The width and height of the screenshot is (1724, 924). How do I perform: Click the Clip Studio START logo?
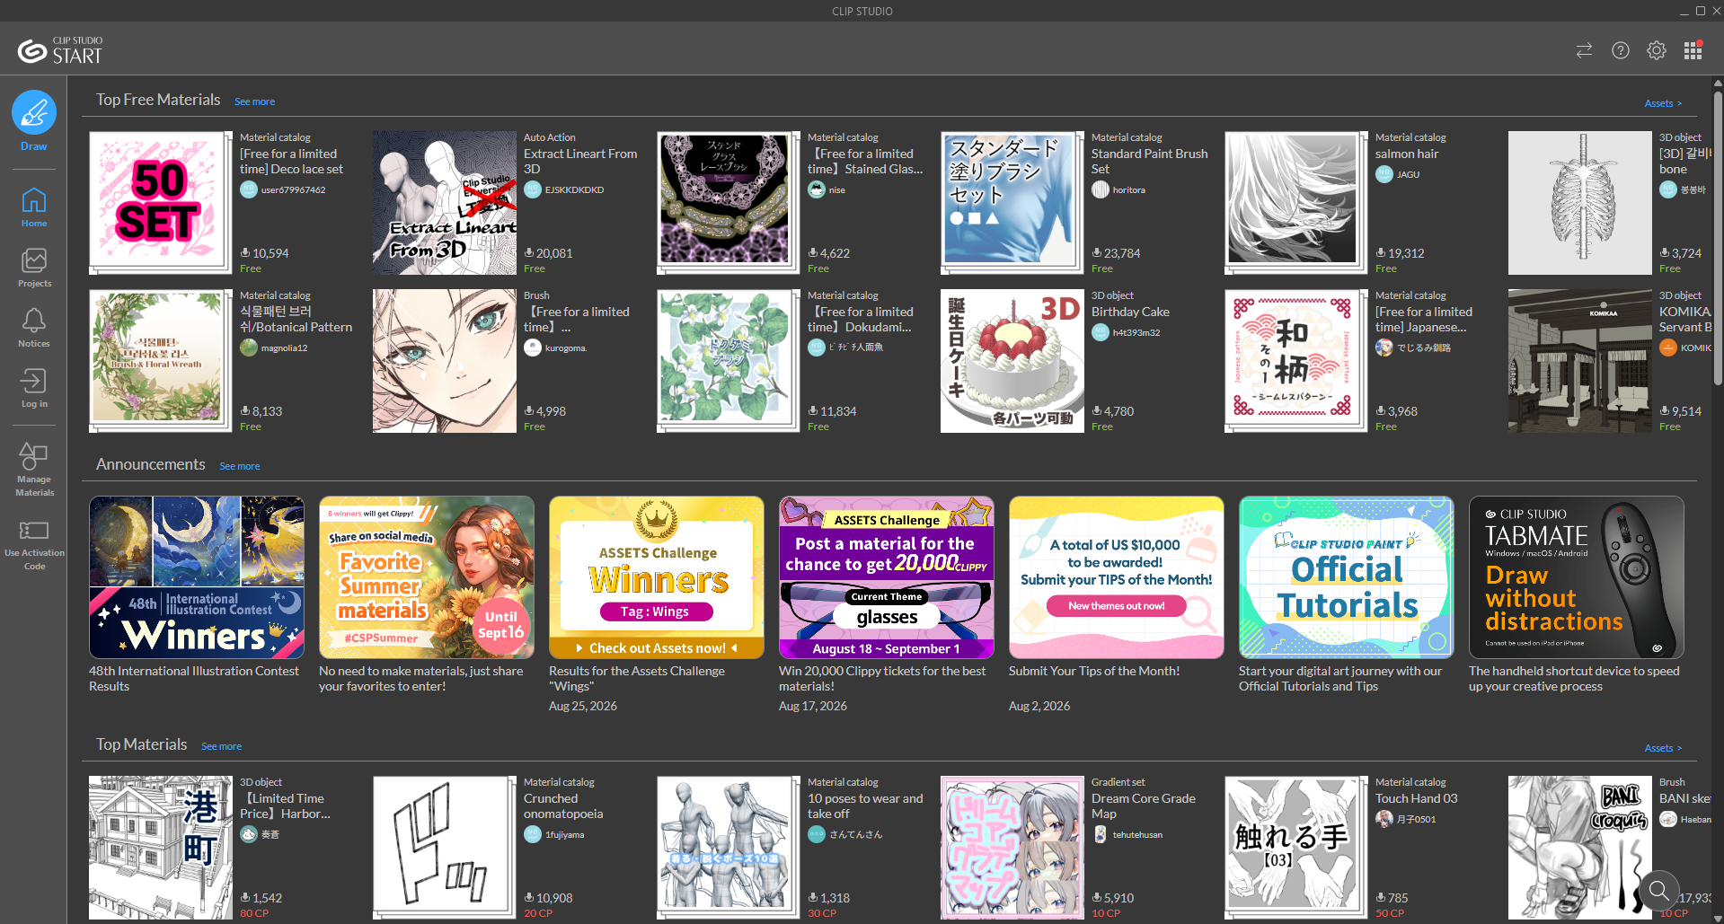(60, 51)
